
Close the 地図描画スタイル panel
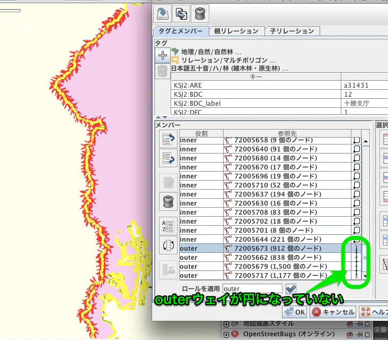tap(367, 324)
